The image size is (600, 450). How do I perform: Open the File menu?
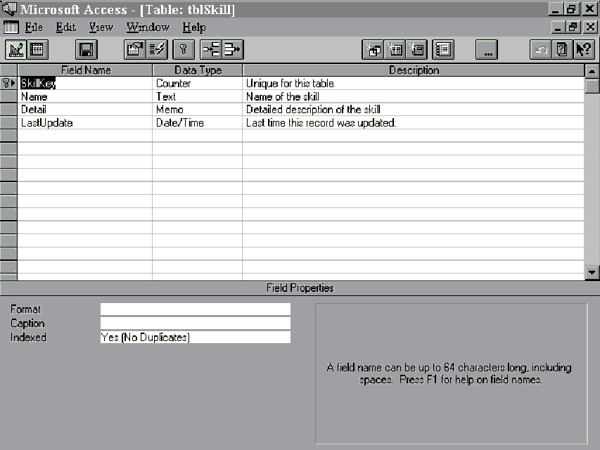[x=34, y=27]
